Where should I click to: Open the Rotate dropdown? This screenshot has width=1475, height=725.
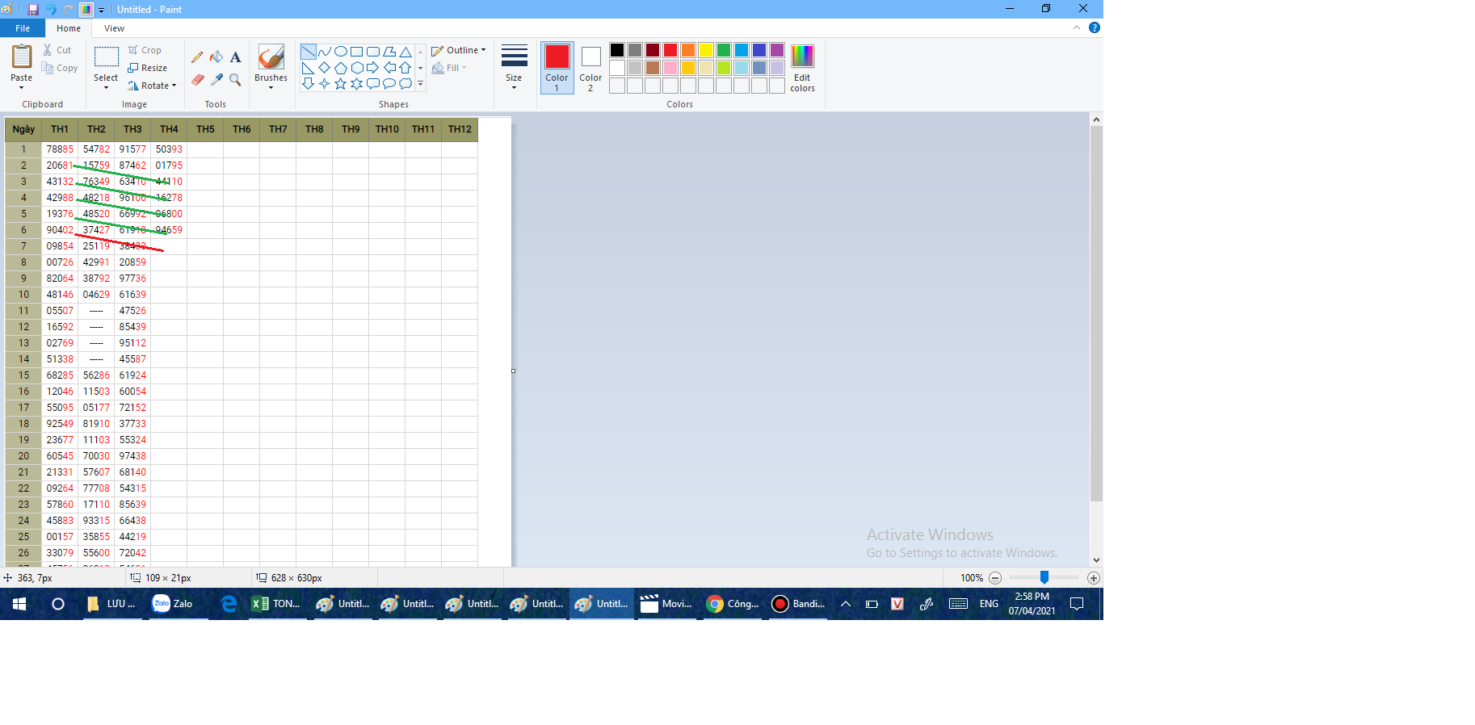pos(152,86)
